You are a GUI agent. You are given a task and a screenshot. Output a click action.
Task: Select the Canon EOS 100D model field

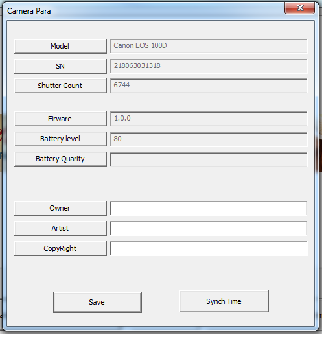[x=209, y=47]
